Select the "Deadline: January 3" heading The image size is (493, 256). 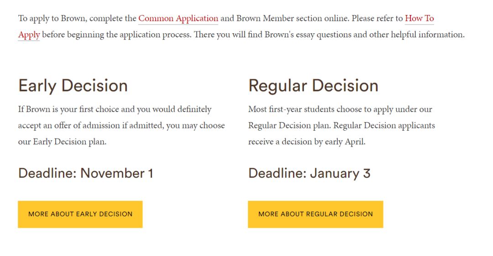(309, 173)
